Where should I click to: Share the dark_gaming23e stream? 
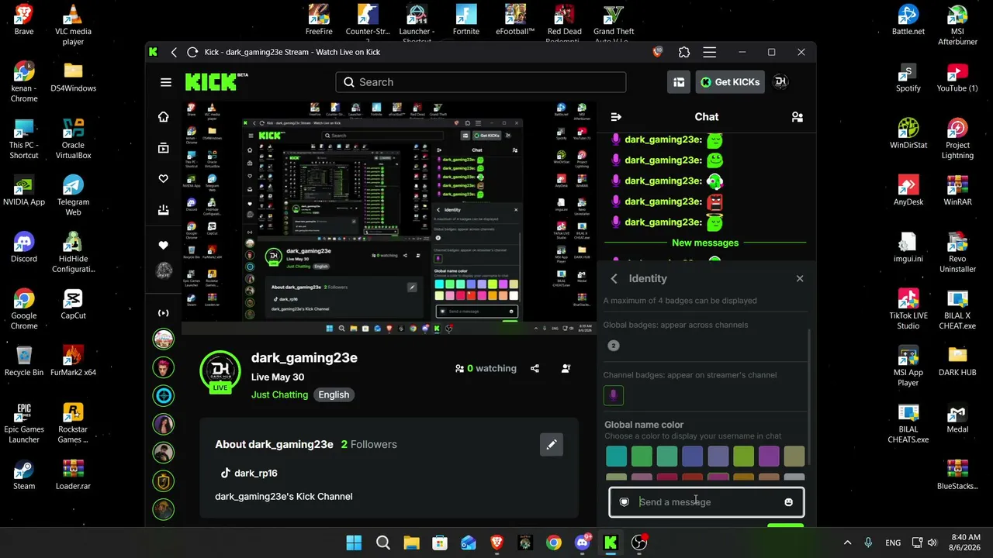click(535, 369)
